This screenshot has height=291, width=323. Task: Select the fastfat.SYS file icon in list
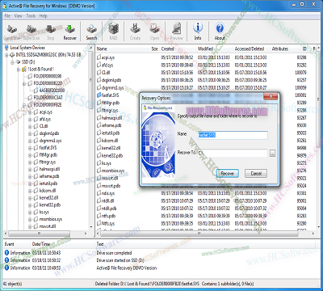click(99, 95)
